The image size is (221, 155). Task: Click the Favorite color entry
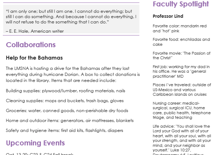180,28
